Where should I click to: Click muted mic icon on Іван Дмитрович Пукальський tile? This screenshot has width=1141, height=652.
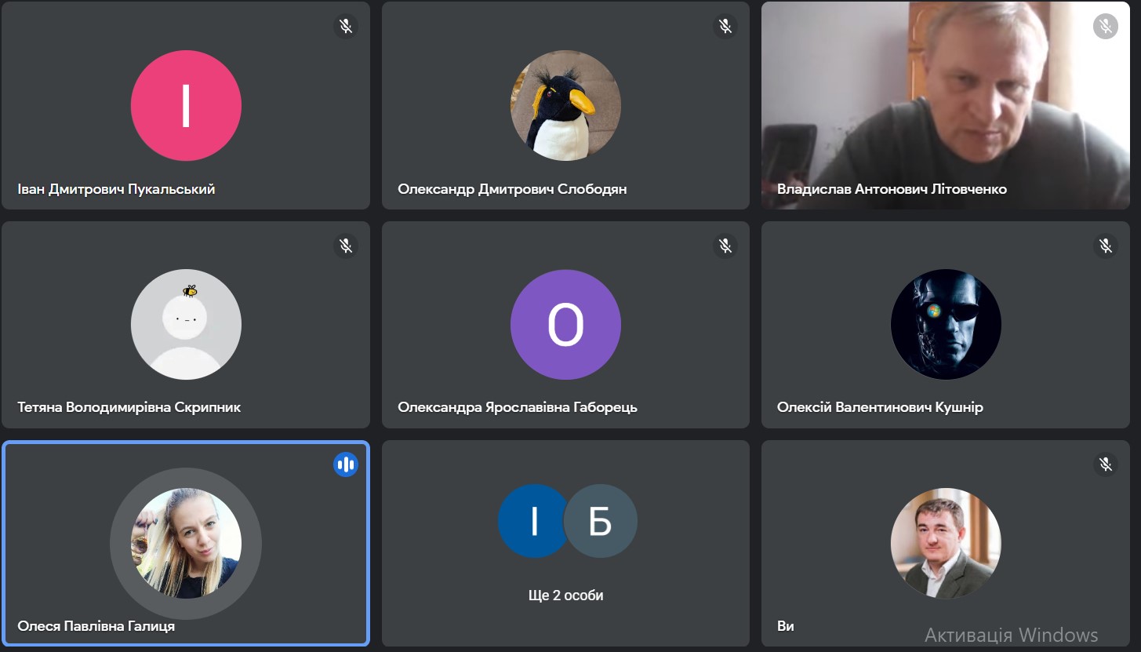coord(346,27)
